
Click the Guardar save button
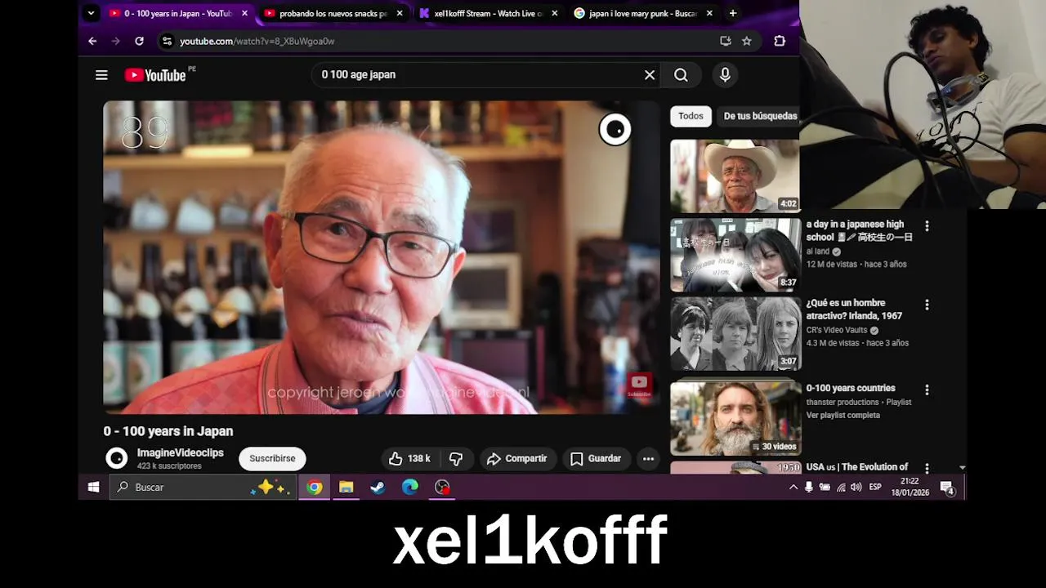click(x=596, y=459)
